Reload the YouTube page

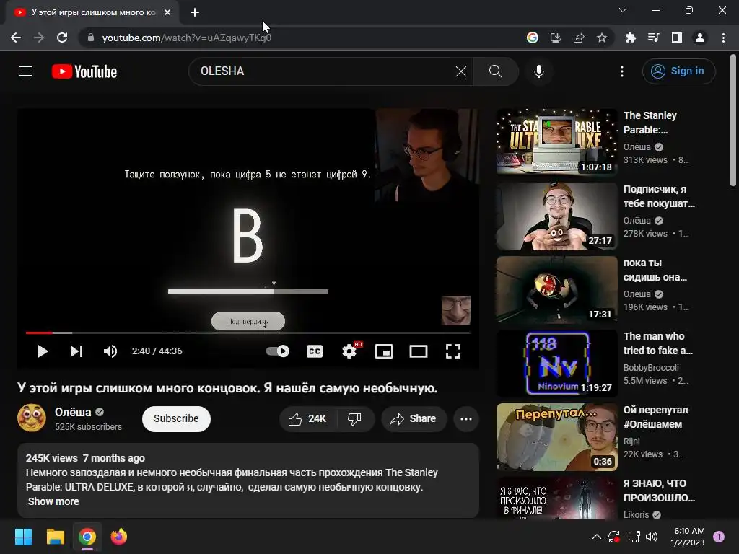tap(62, 38)
